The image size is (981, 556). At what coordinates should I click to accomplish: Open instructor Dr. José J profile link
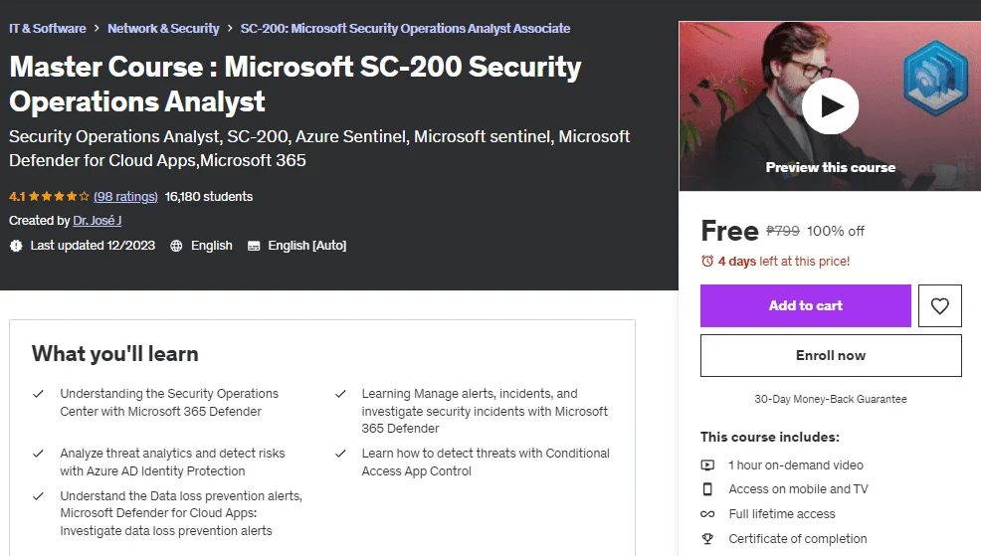click(97, 220)
